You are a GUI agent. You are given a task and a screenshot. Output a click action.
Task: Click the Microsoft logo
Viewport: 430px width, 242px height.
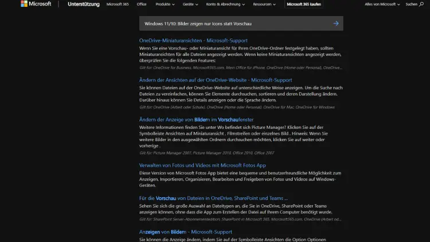coord(36,4)
